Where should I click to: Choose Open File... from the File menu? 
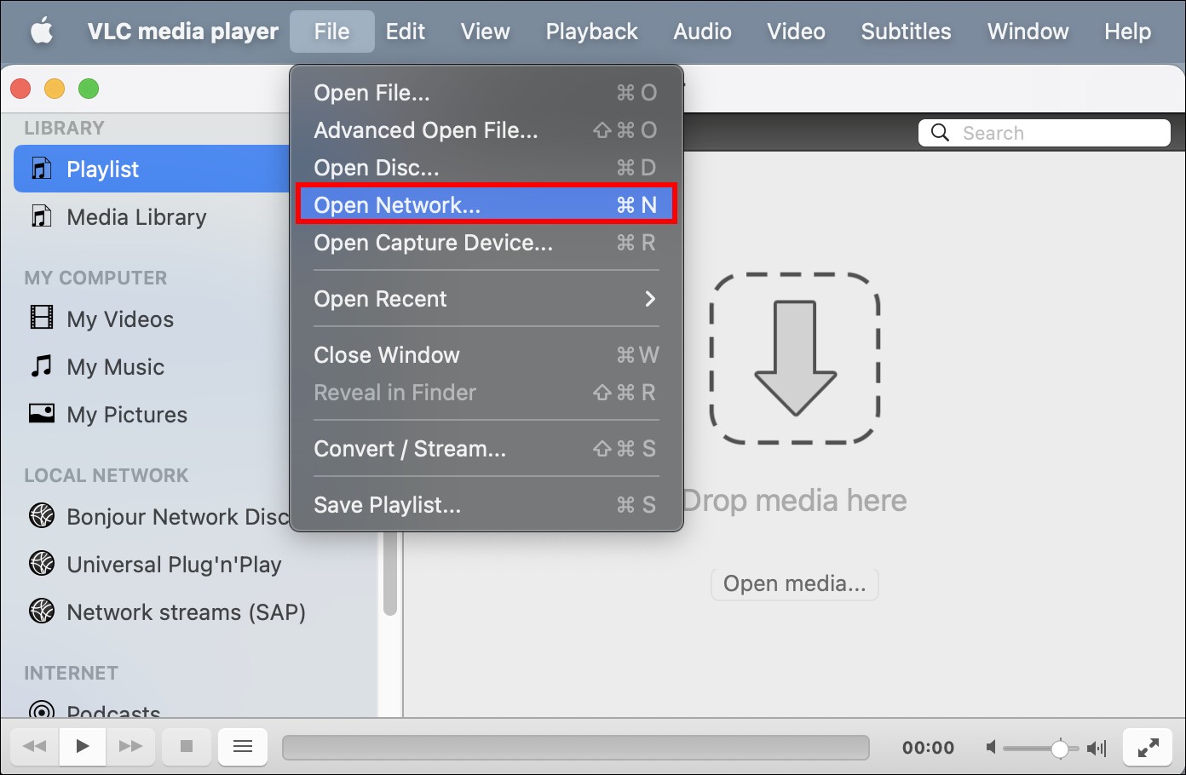point(486,93)
